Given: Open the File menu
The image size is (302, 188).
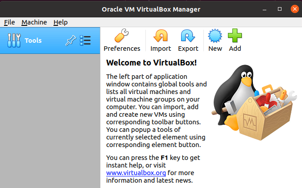Looking at the screenshot, I should 9,22.
